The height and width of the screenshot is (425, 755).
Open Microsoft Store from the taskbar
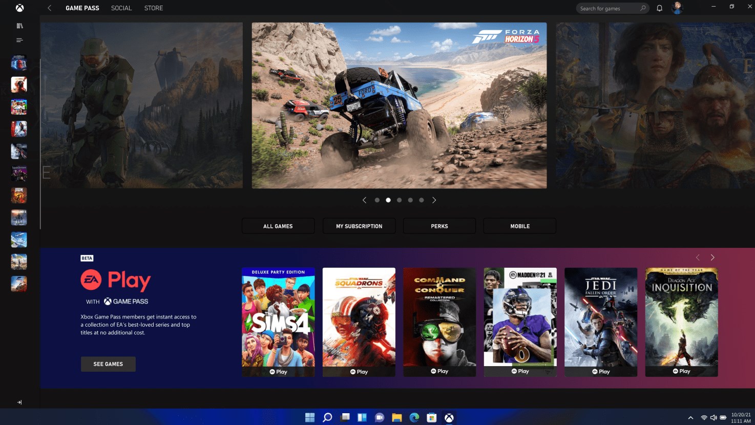click(x=432, y=417)
